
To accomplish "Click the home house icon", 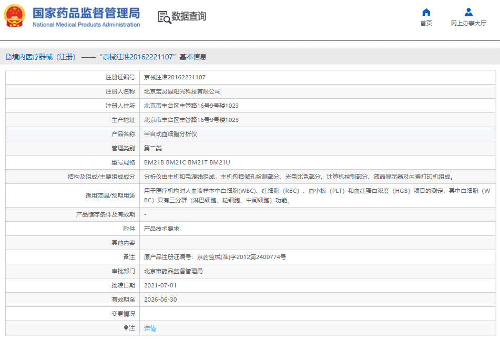I will coord(426,12).
